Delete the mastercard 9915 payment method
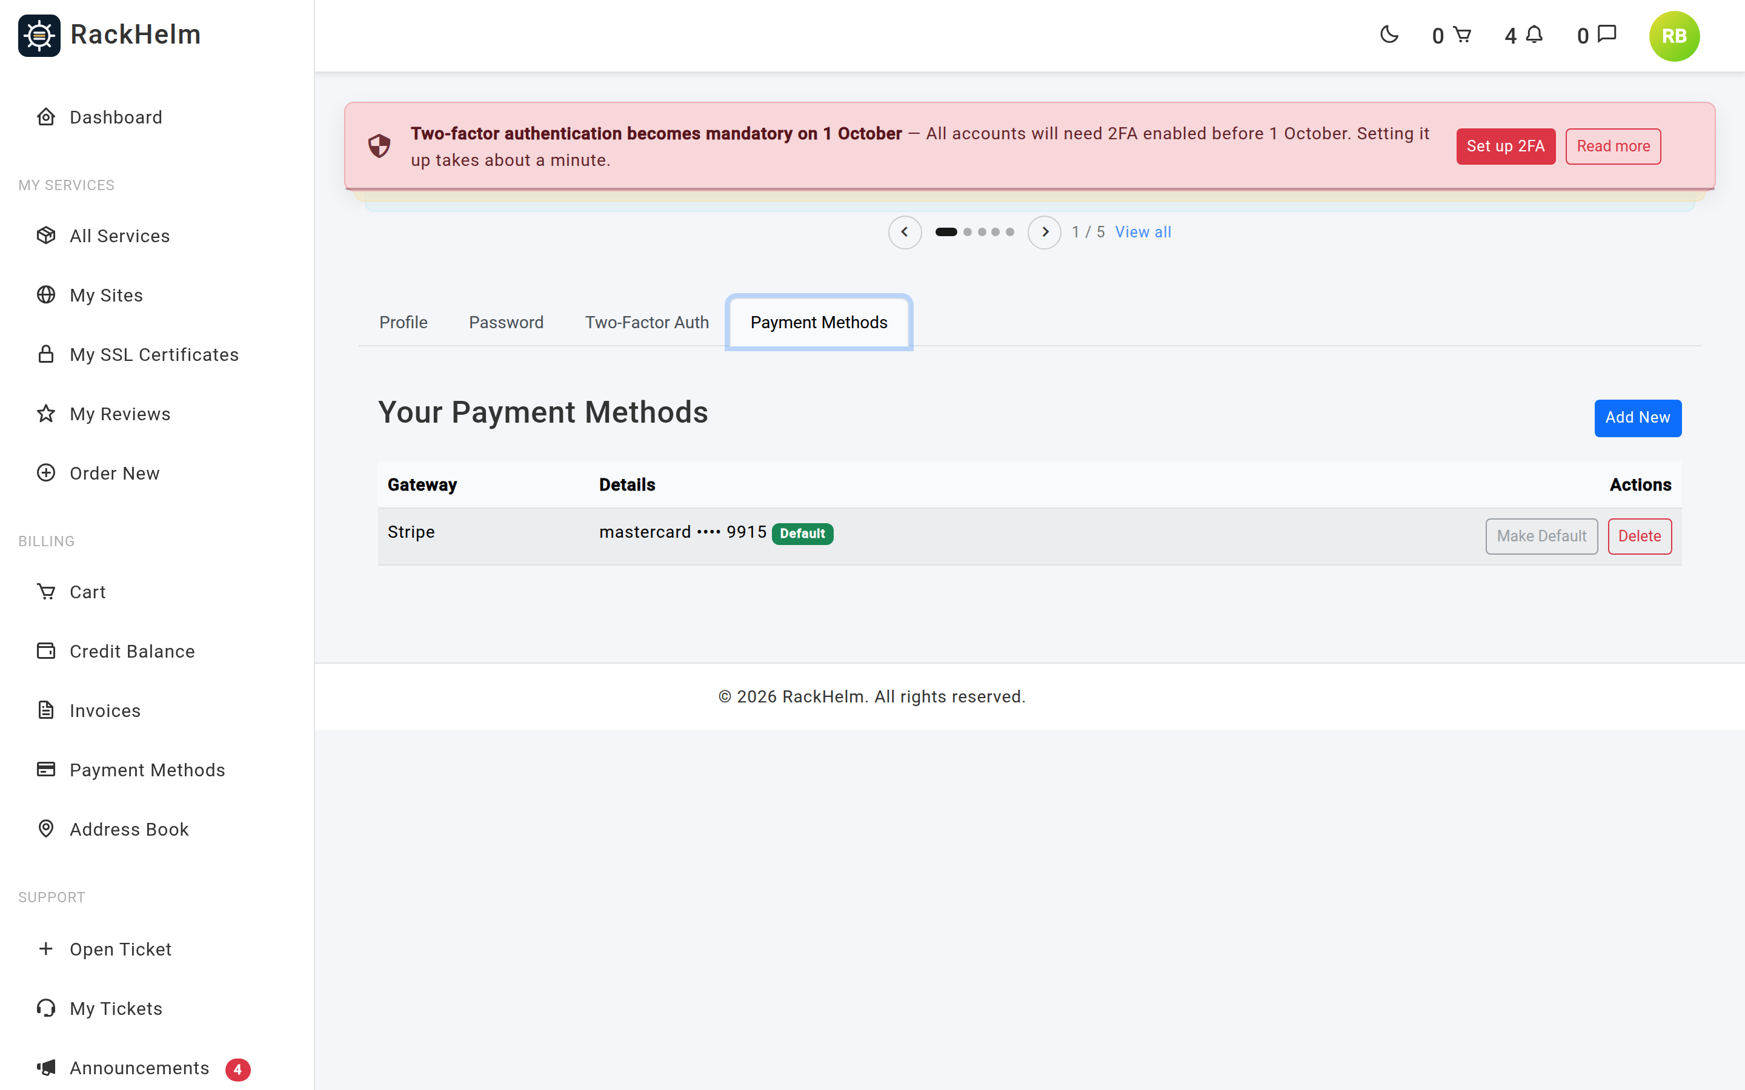The image size is (1745, 1090). [1639, 537]
